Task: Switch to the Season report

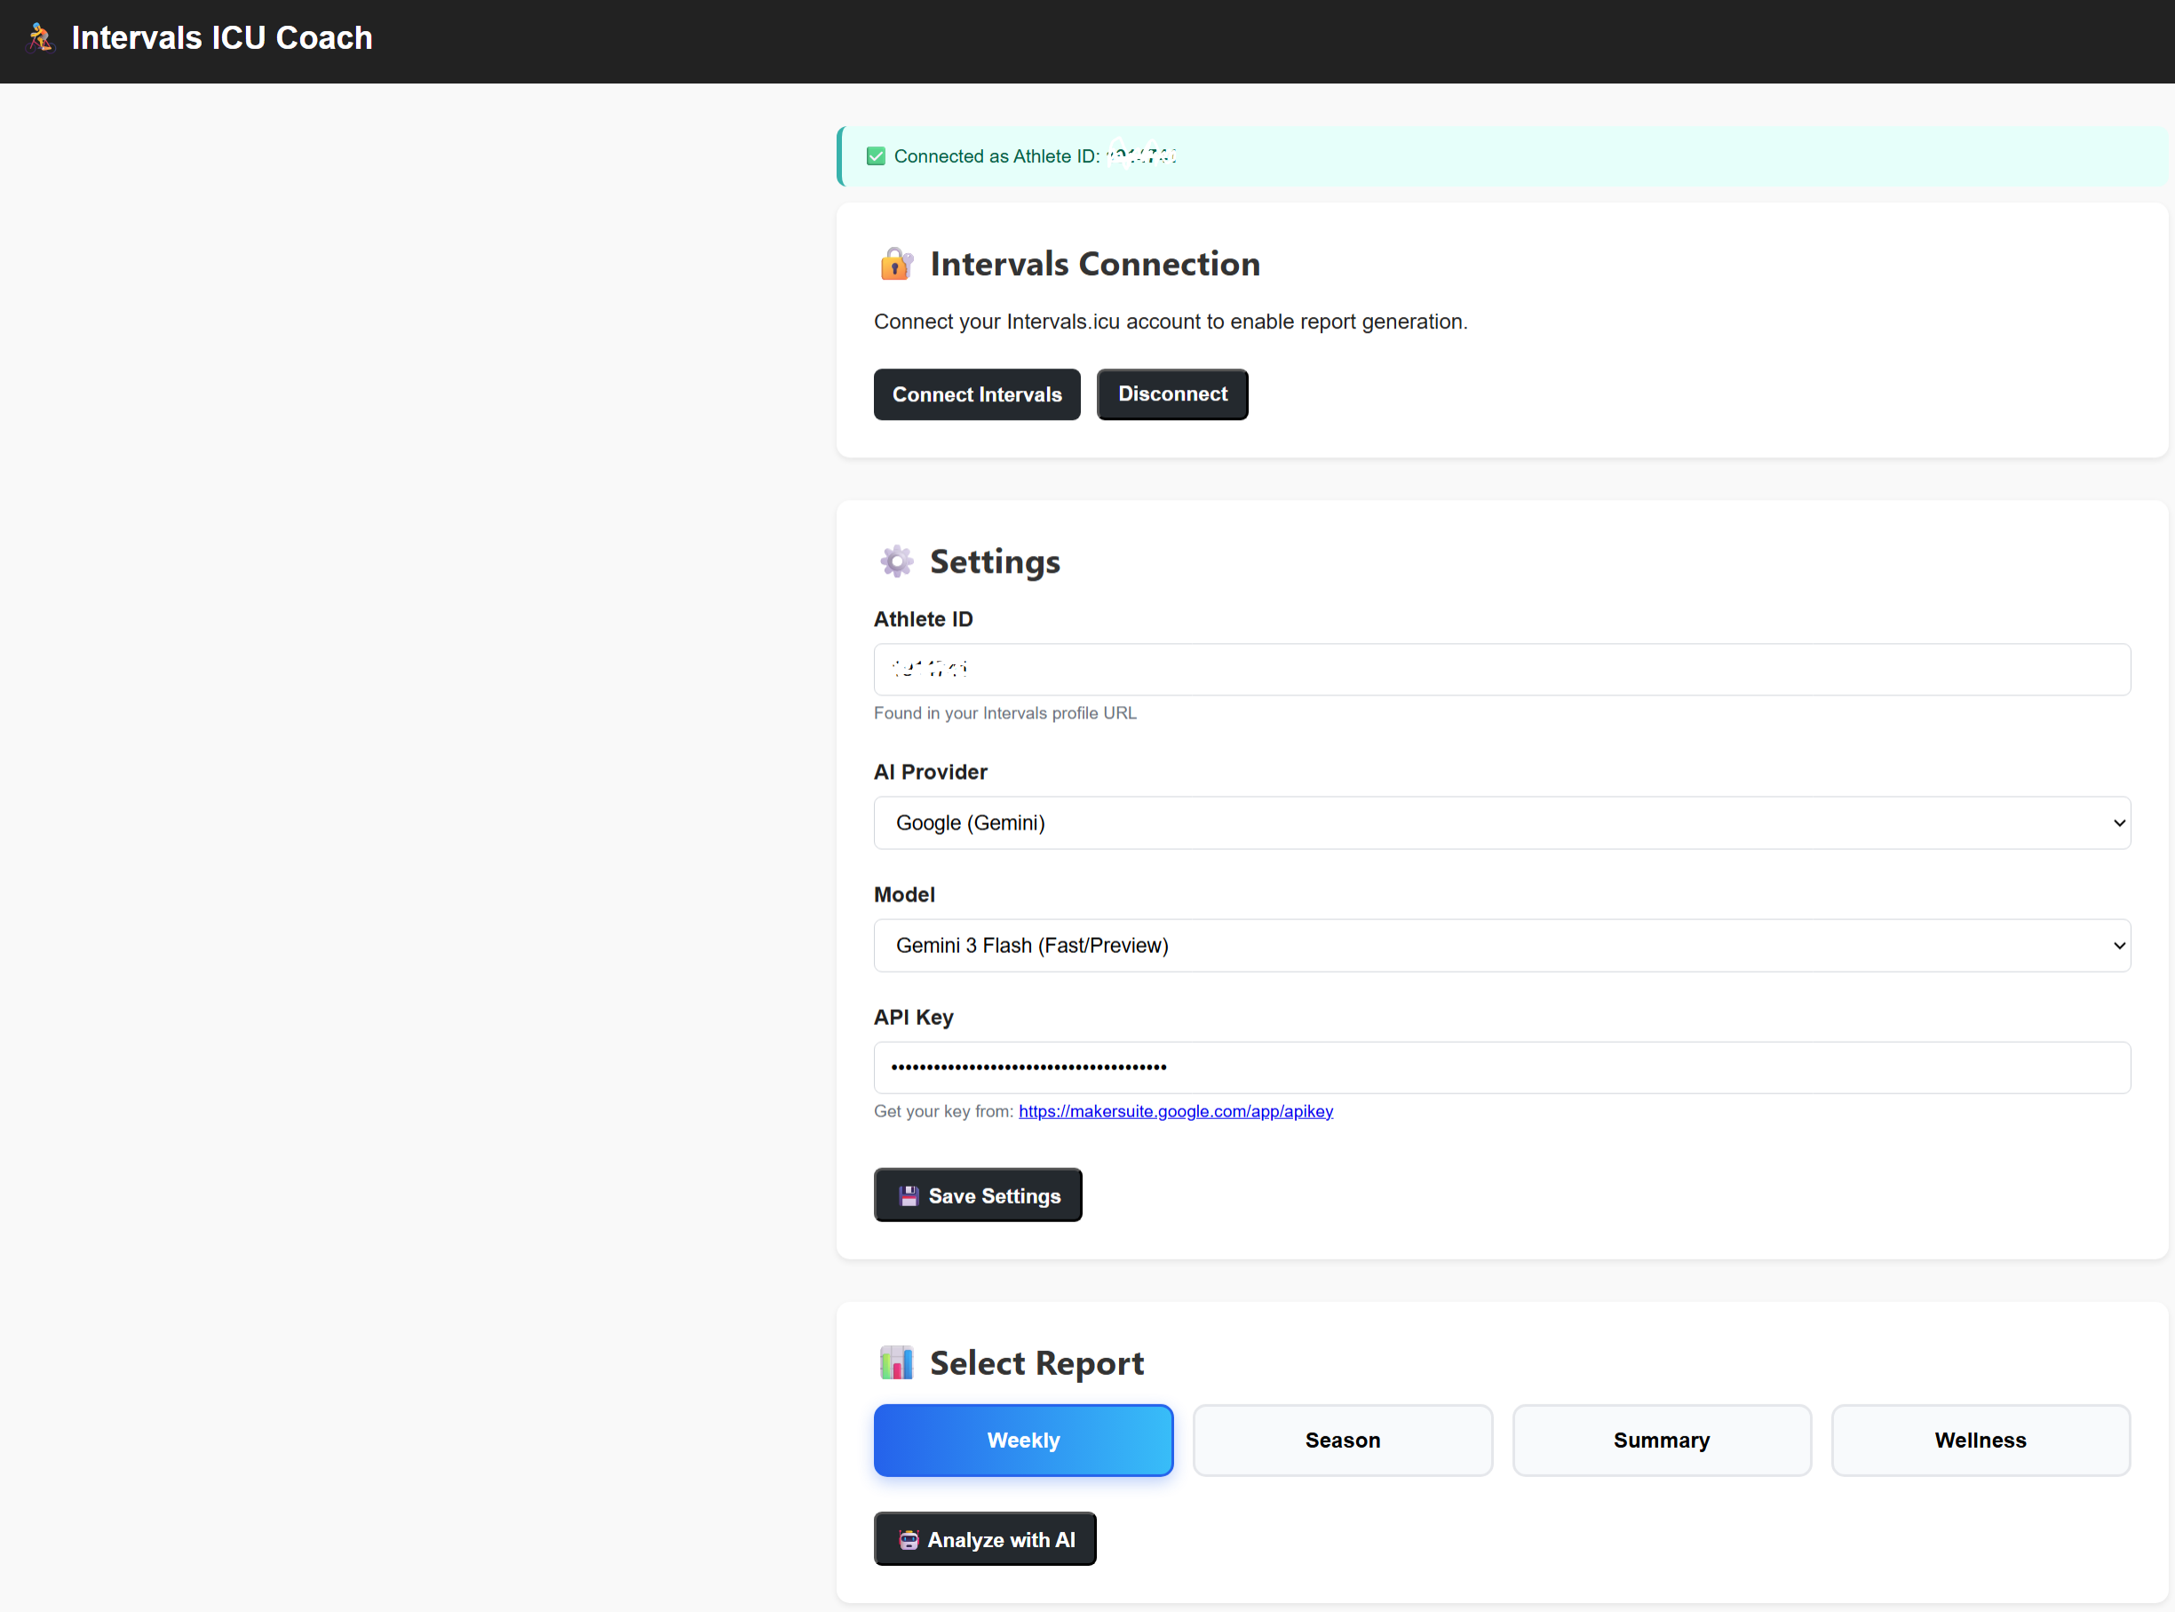Action: [x=1342, y=1441]
